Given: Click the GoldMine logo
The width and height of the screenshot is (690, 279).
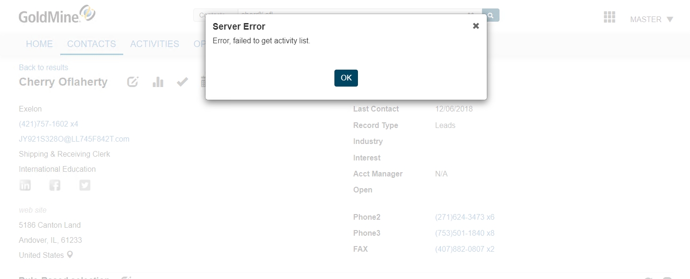Looking at the screenshot, I should coord(57,15).
